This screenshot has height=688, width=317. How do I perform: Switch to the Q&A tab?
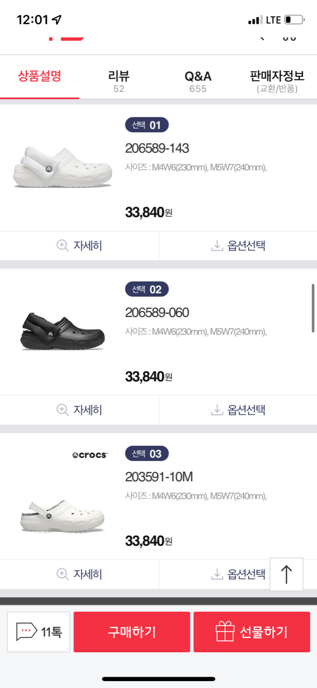coord(198,81)
